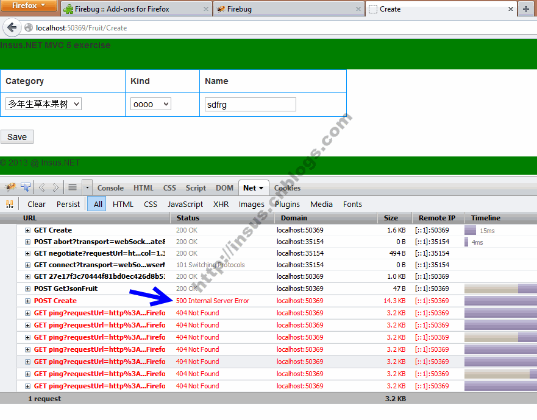Expand the GET connect?transport request
The image size is (537, 420).
click(x=28, y=265)
